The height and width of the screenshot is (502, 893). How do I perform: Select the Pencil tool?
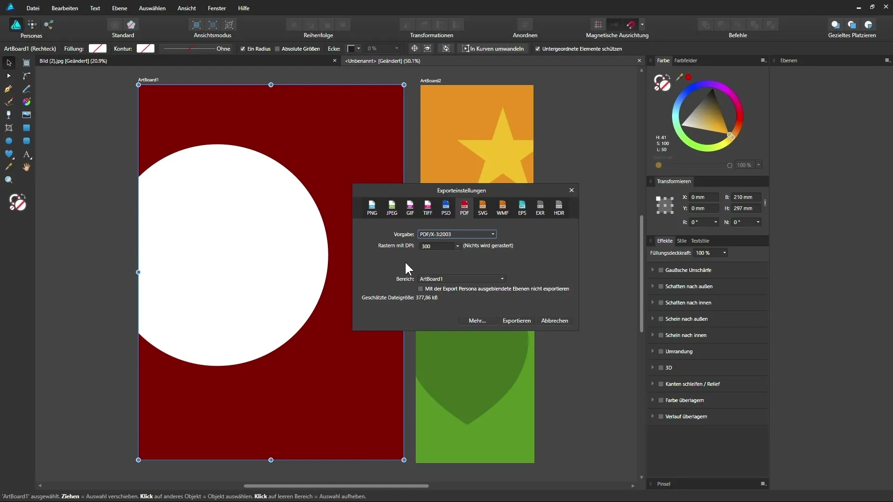(27, 89)
